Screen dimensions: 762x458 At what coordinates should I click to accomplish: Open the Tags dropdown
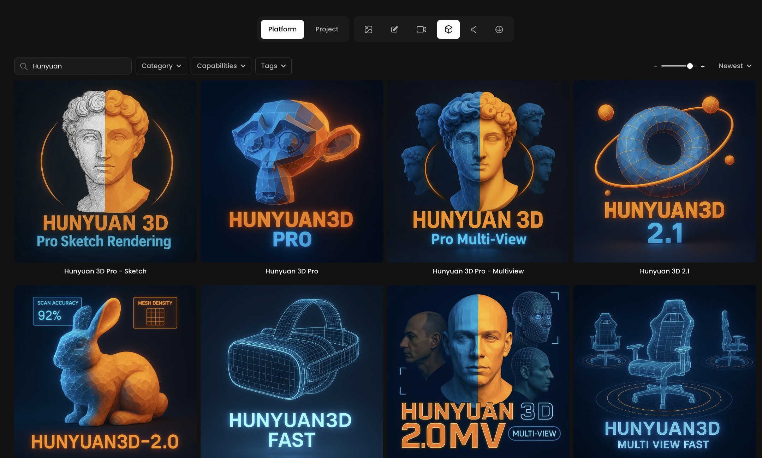click(273, 66)
